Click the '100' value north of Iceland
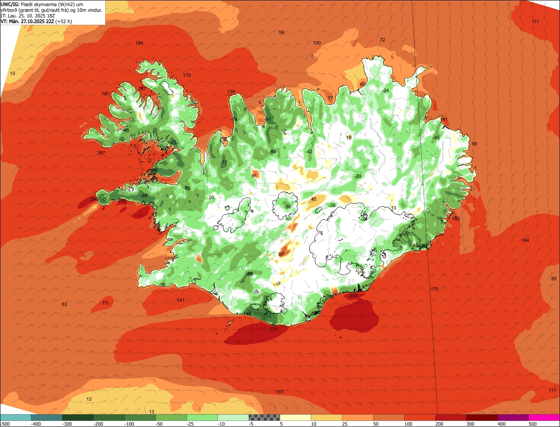Image resolution: width=560 pixels, height=427 pixels. (317, 43)
